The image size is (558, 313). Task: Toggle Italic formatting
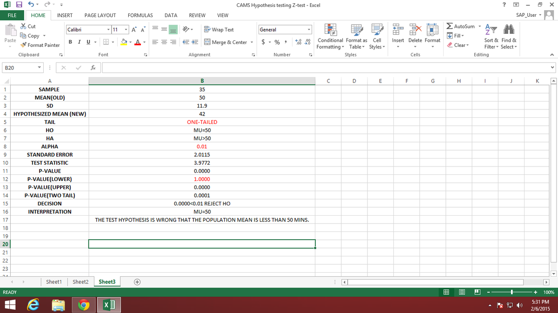click(79, 42)
